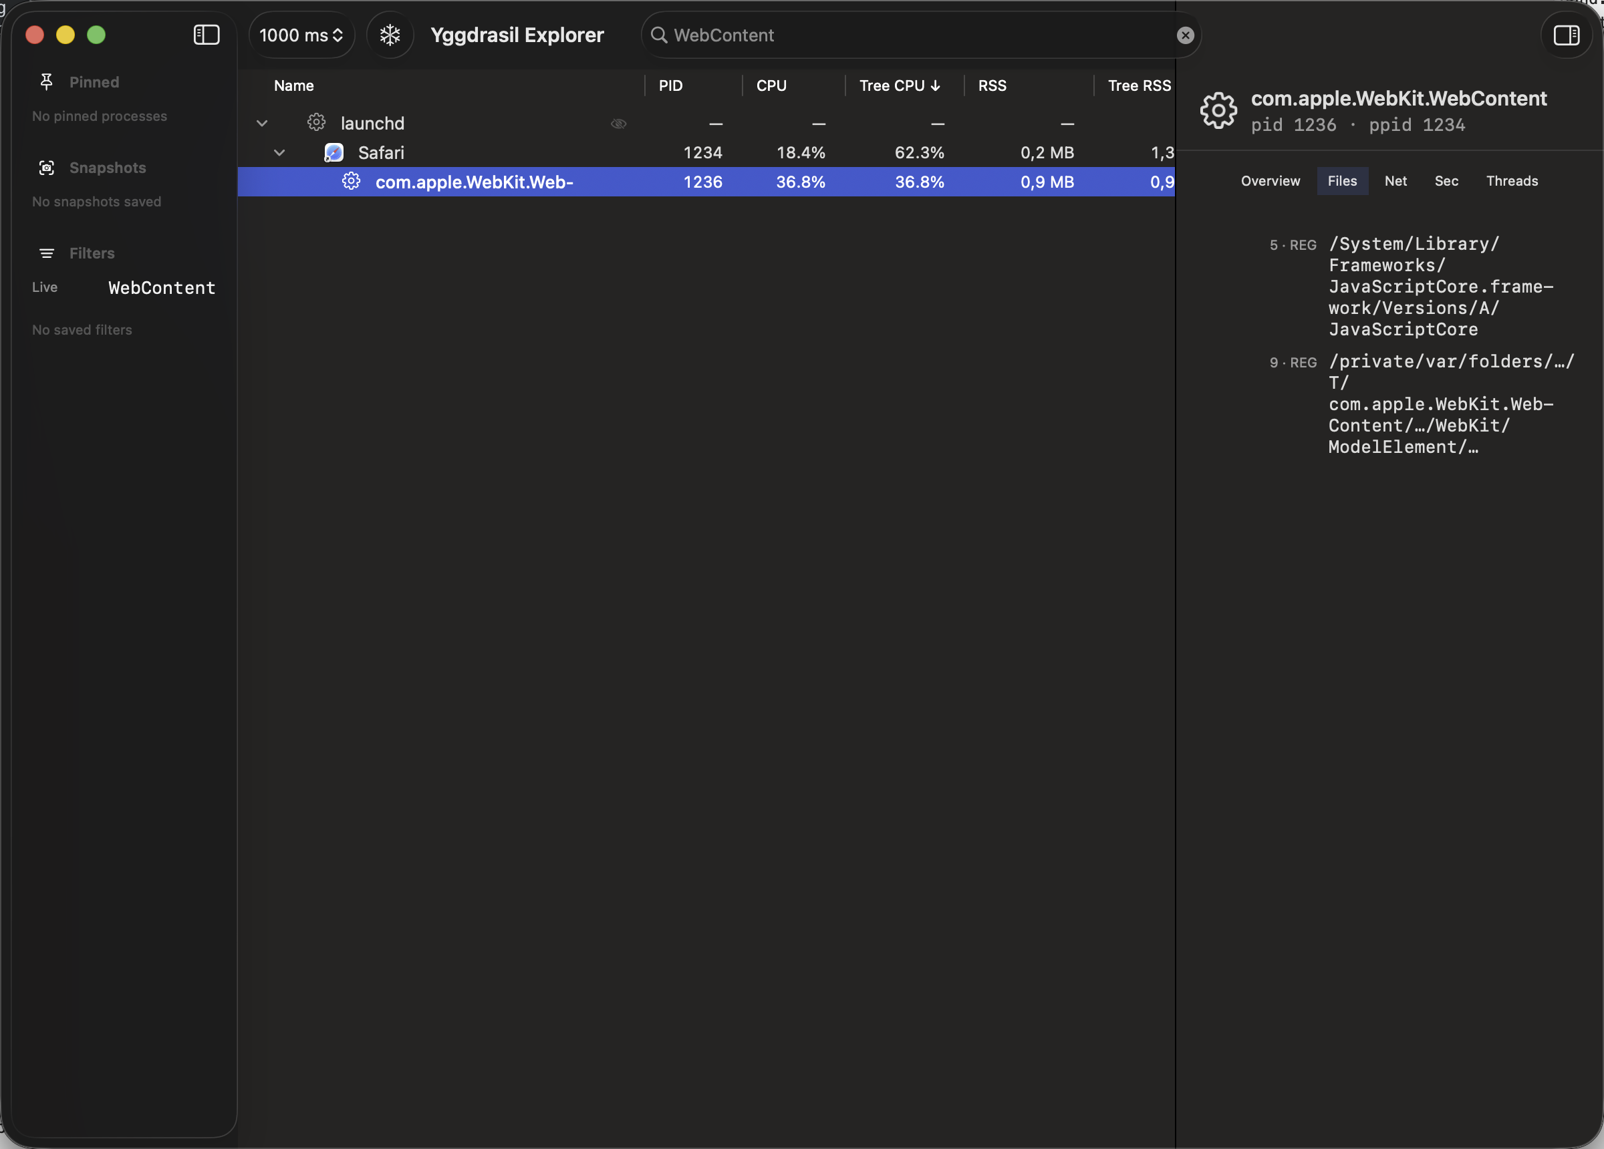
Task: Click Safari RSS 0,2 MB cell
Action: 1047,152
